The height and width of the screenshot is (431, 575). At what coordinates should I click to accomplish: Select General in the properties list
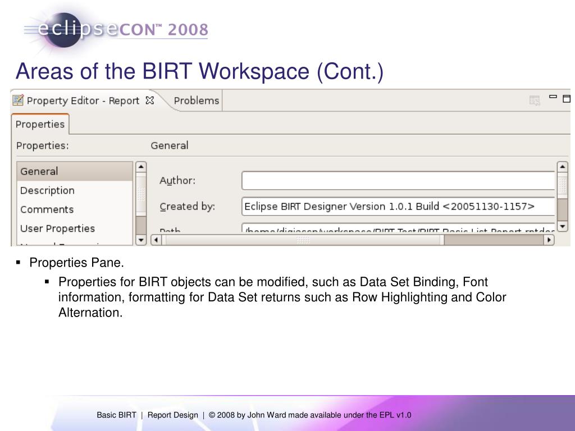coord(75,171)
